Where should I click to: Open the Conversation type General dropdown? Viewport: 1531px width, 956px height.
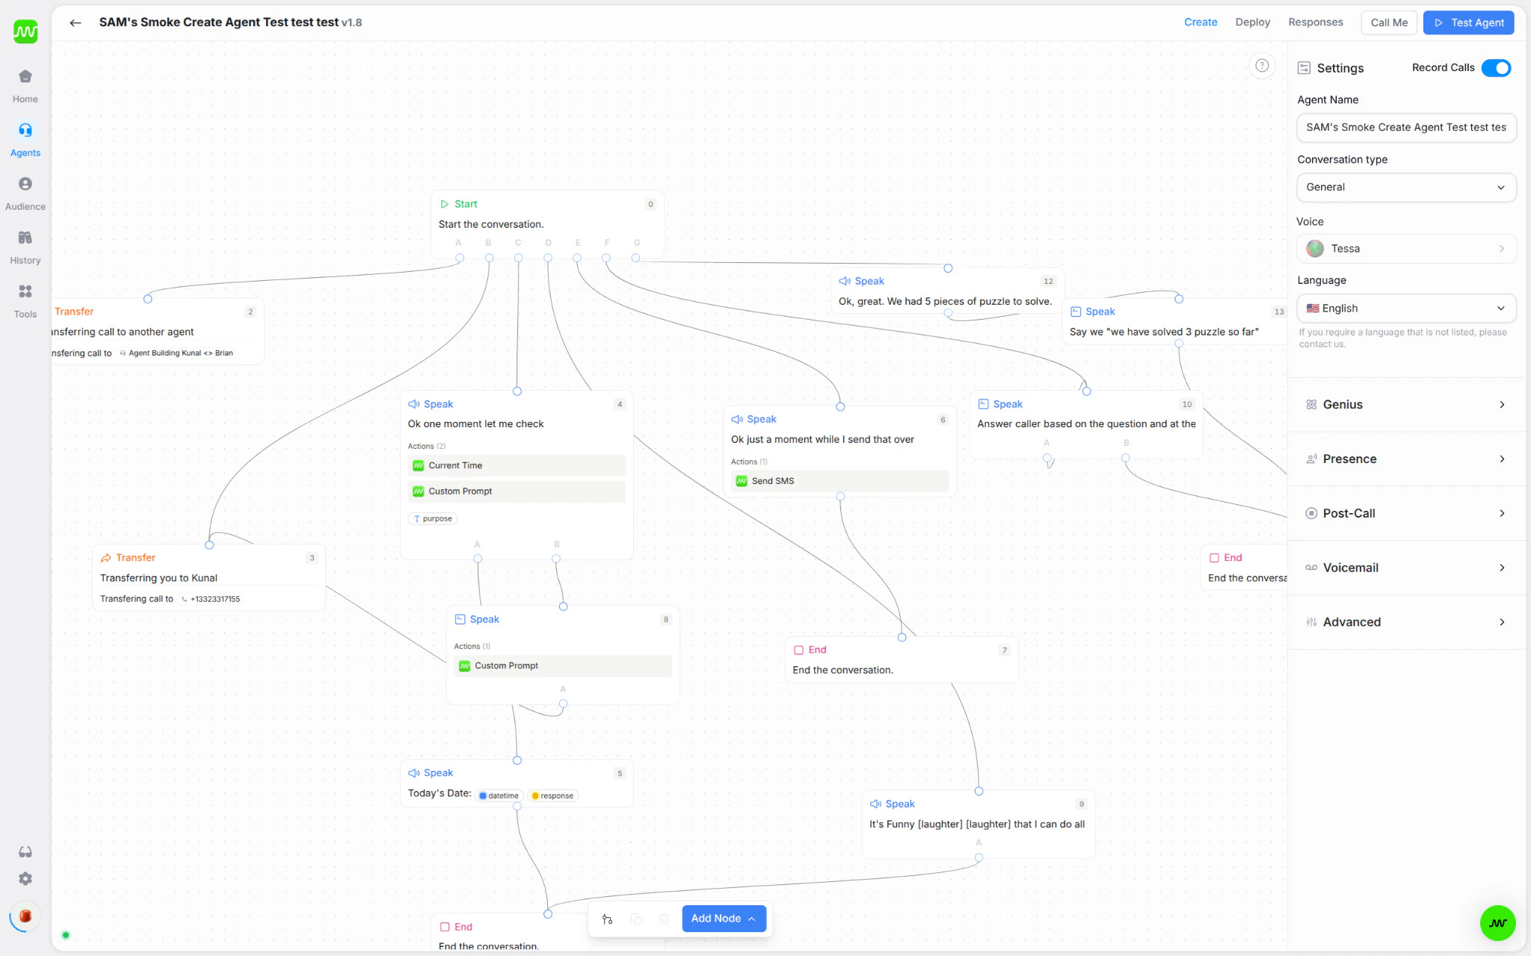tap(1405, 187)
